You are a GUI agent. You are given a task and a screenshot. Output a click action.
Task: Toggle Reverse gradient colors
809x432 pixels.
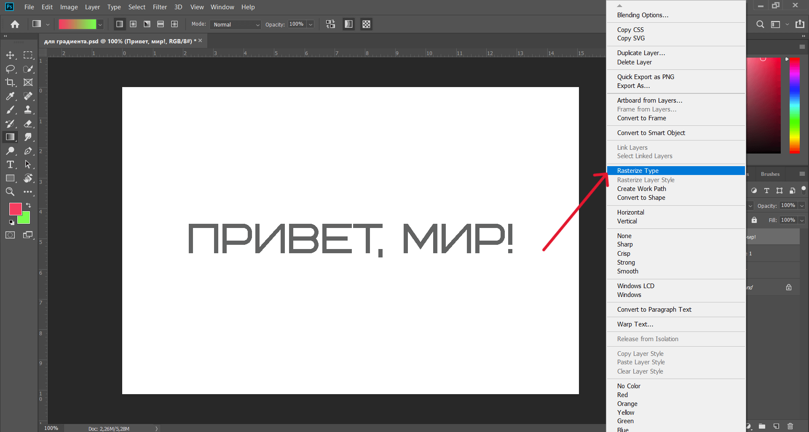pos(331,24)
